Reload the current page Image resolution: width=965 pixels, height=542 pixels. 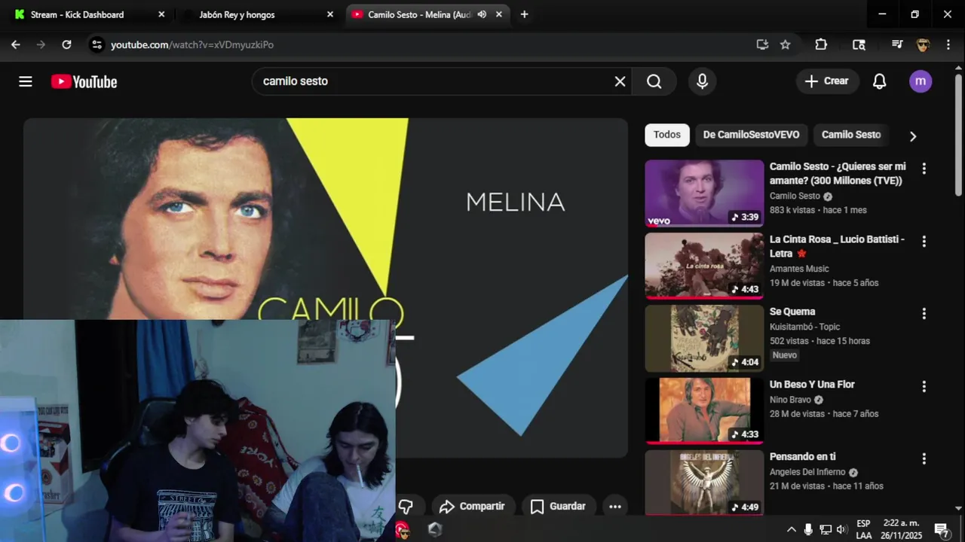tap(66, 44)
